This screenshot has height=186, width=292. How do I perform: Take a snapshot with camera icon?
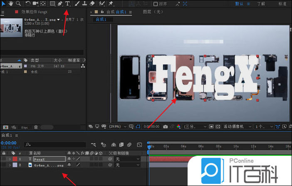click(x=165, y=126)
